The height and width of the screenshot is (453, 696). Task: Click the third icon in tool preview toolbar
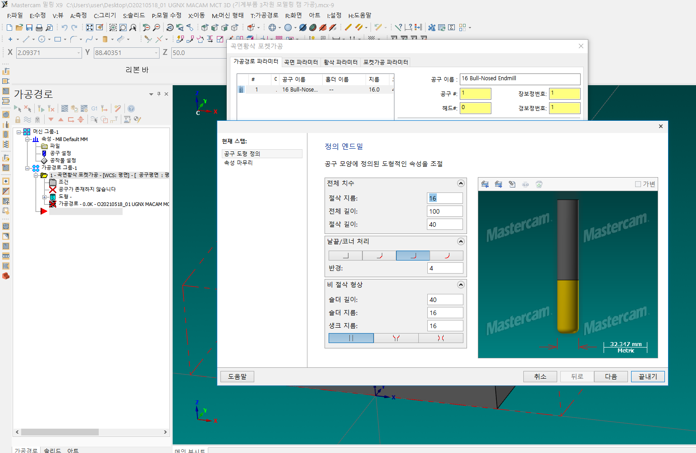pos(512,184)
